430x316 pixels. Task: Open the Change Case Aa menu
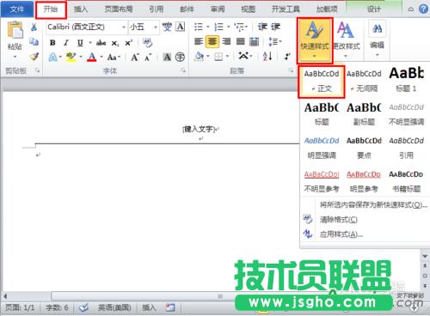tap(114, 58)
